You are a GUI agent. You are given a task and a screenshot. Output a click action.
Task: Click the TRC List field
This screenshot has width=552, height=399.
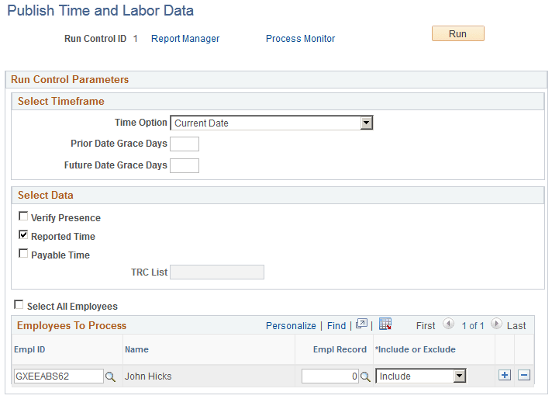(x=217, y=272)
